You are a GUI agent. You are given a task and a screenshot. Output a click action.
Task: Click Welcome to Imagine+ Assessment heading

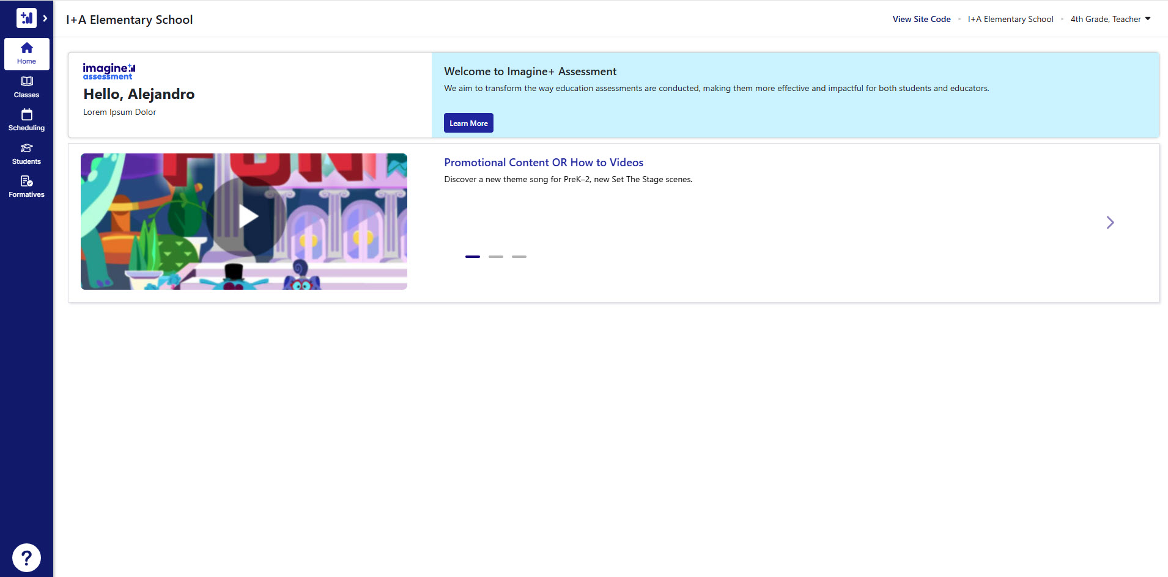click(530, 72)
